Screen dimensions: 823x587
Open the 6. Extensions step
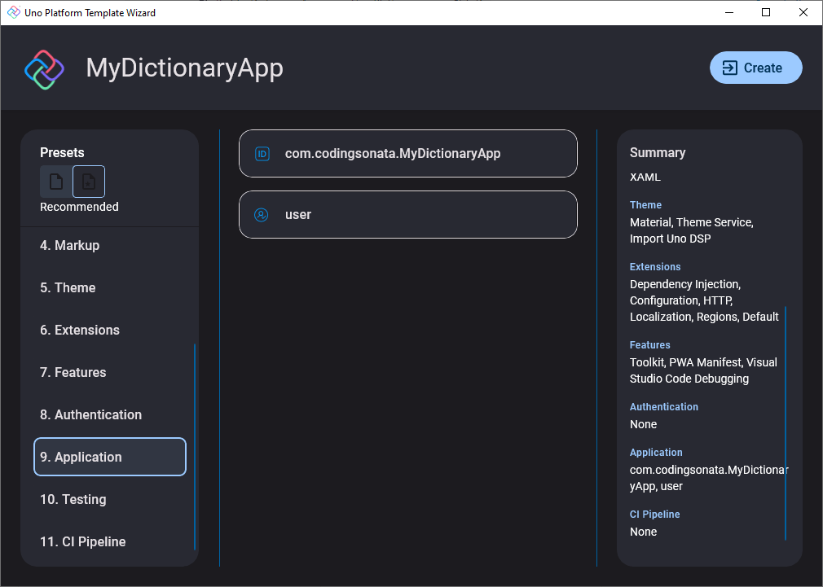110,330
